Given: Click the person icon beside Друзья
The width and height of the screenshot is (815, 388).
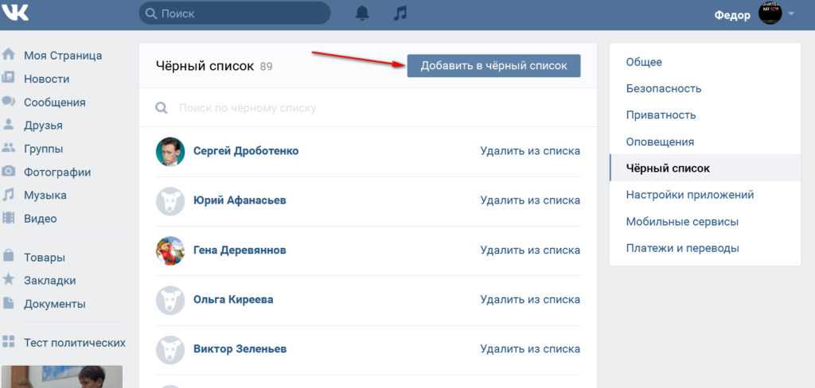Looking at the screenshot, I should [x=8, y=125].
